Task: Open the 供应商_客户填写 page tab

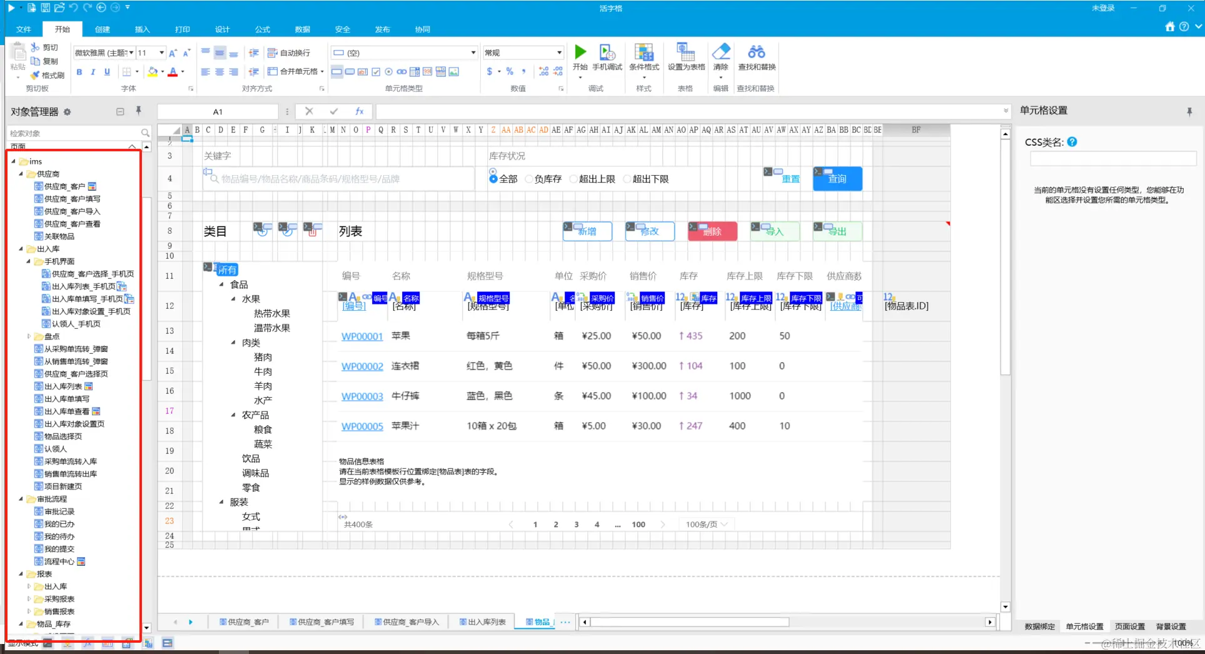Action: click(x=321, y=622)
